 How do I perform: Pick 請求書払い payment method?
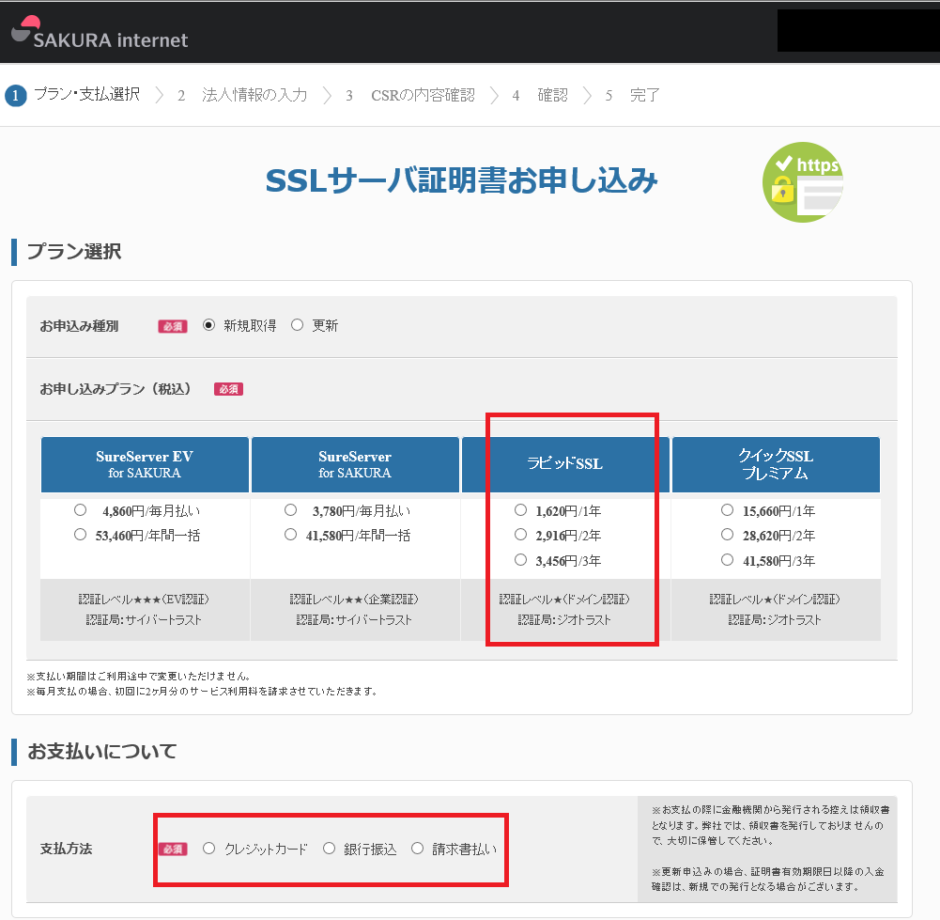(x=417, y=849)
